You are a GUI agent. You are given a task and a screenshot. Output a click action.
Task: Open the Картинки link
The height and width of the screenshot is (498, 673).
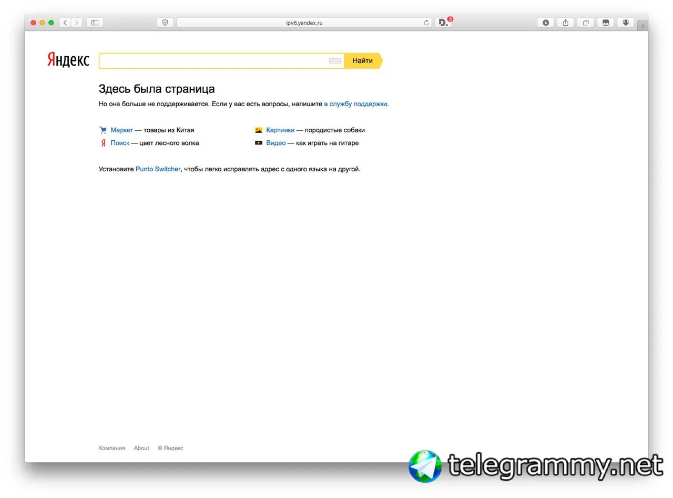(280, 130)
